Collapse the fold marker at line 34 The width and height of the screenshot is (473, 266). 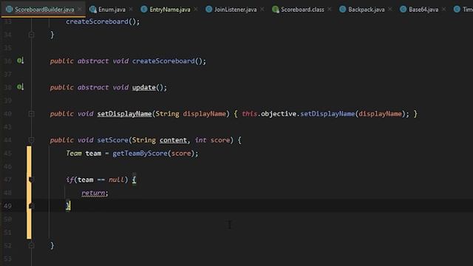(31, 35)
